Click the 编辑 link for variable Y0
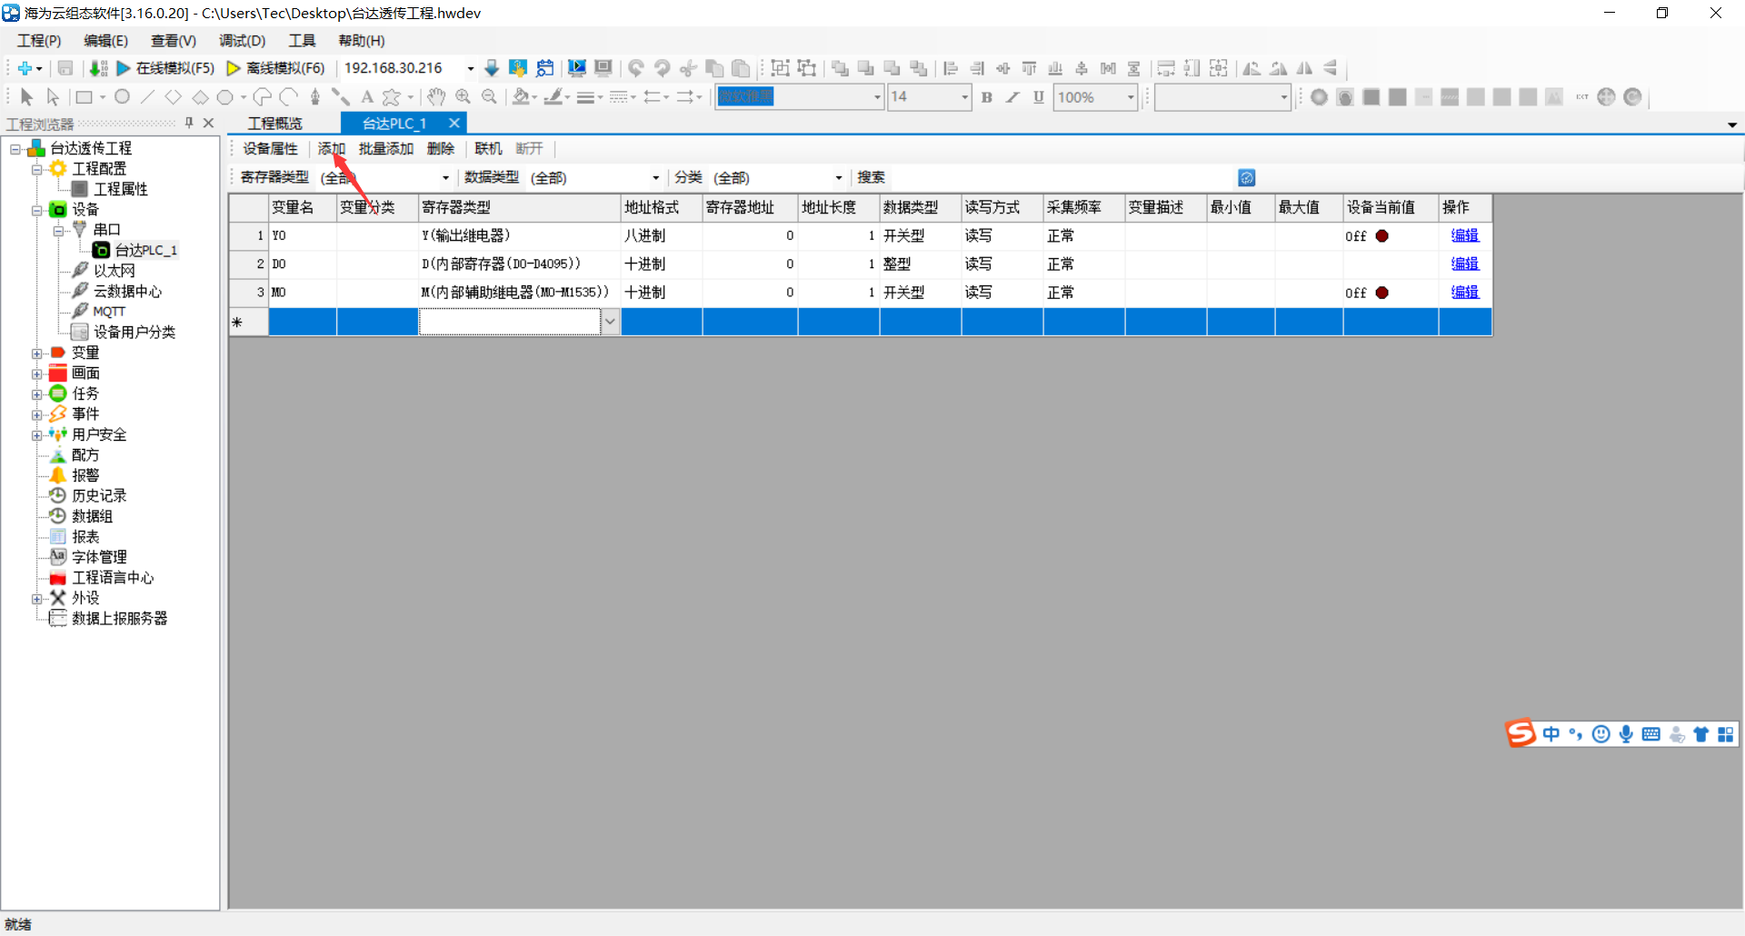This screenshot has height=936, width=1745. pos(1465,235)
